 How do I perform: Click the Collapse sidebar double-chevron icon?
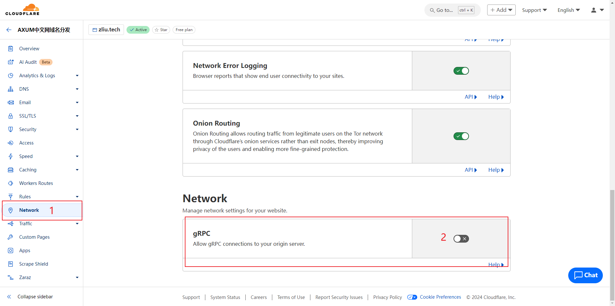[x=9, y=297]
